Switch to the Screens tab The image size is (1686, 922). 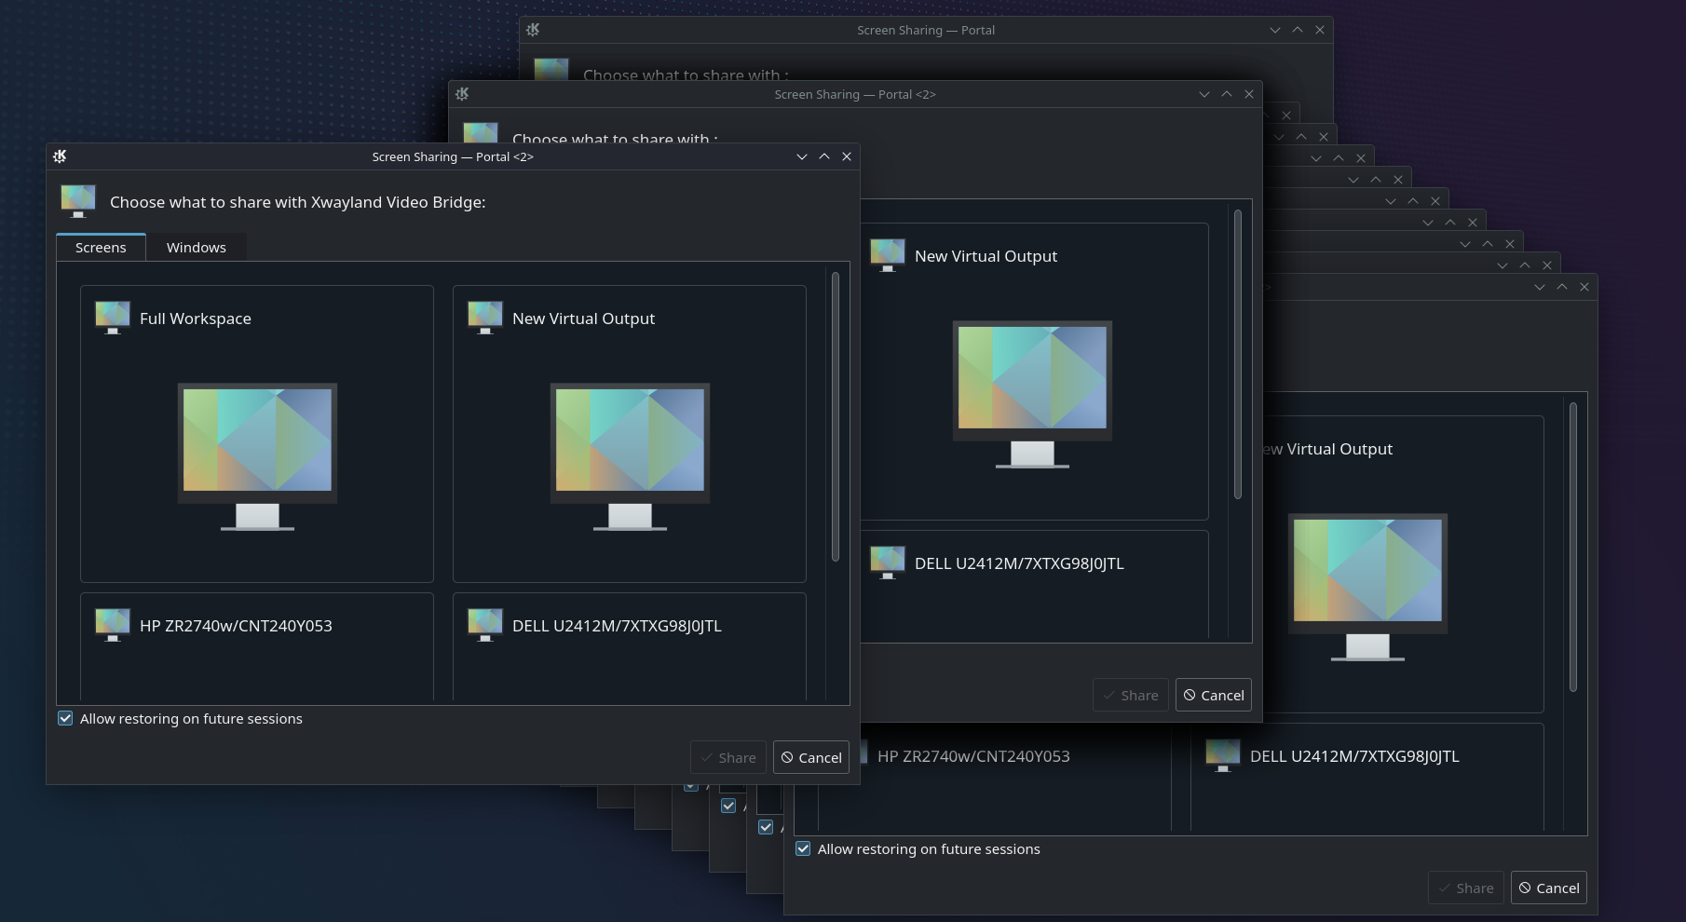[x=101, y=248]
